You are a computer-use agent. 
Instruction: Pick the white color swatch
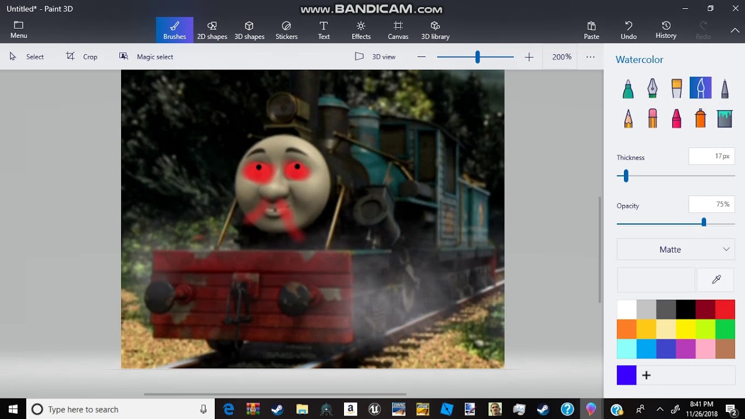(627, 310)
